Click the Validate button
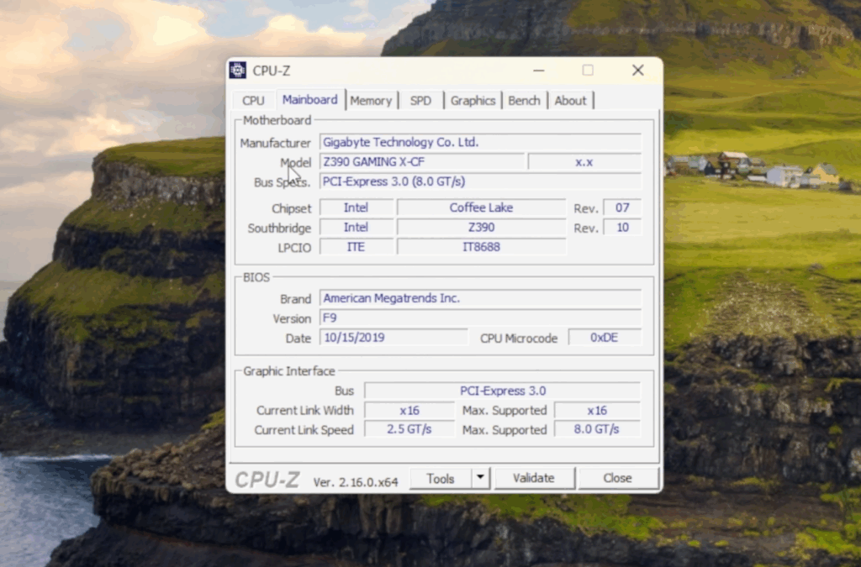 click(534, 478)
